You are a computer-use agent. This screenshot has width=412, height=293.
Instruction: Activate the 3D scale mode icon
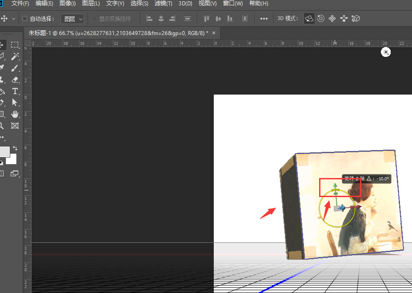coord(356,19)
